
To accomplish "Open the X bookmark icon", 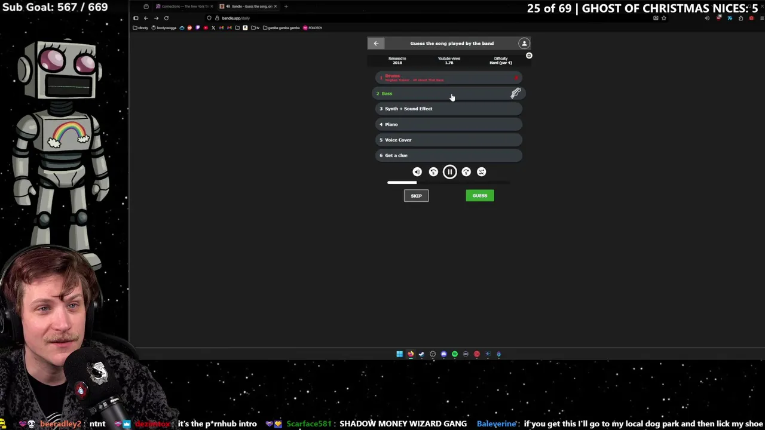I will coord(213,27).
